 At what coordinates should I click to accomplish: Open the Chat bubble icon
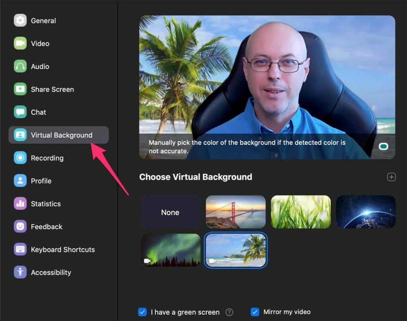[x=20, y=112]
